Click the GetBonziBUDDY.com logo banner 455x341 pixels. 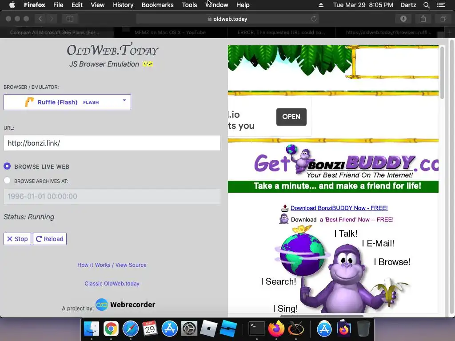(x=346, y=162)
